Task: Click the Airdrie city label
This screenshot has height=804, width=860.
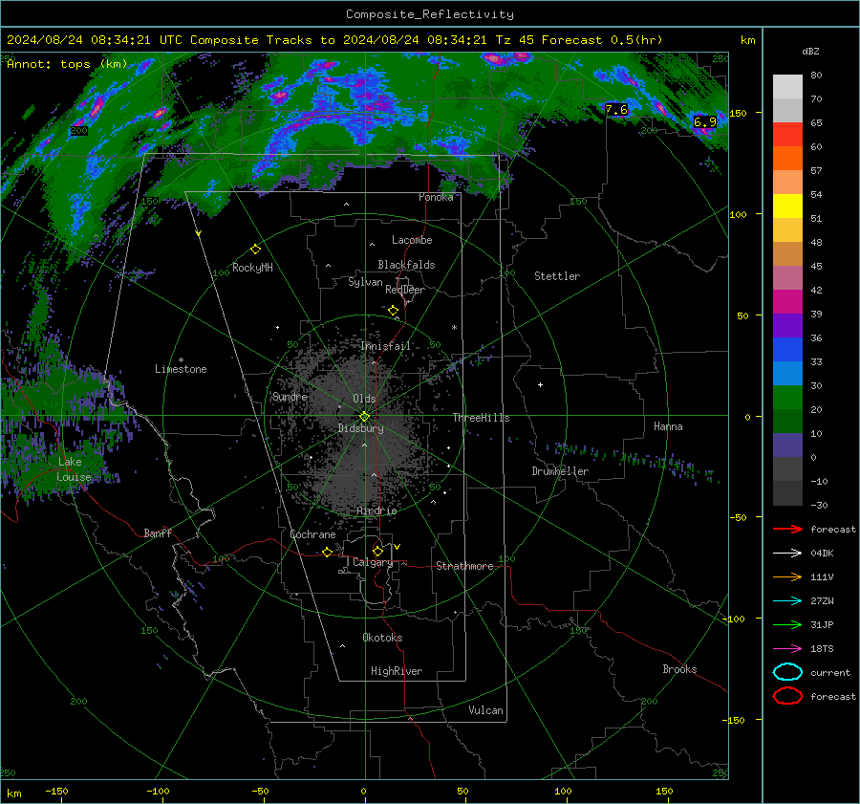Action: 376,511
